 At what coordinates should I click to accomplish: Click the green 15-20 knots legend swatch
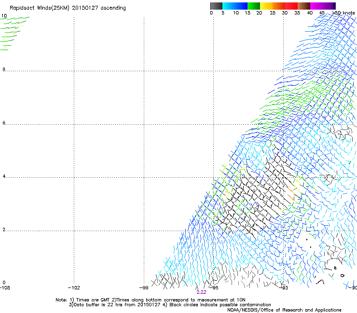coord(254,6)
